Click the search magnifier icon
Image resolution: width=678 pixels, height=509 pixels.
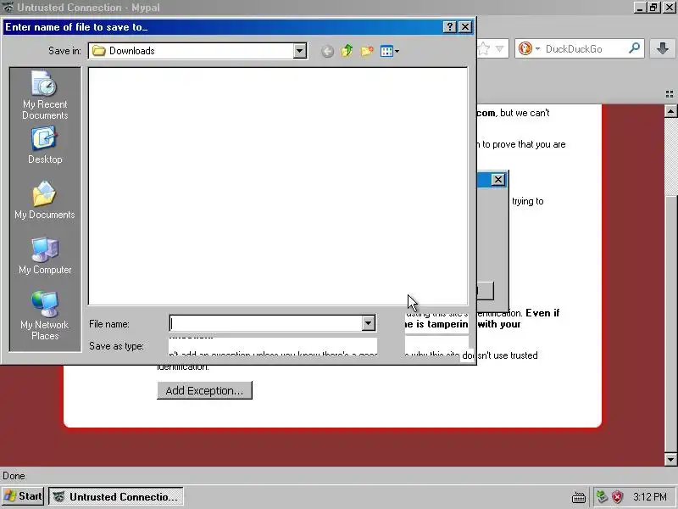(634, 48)
